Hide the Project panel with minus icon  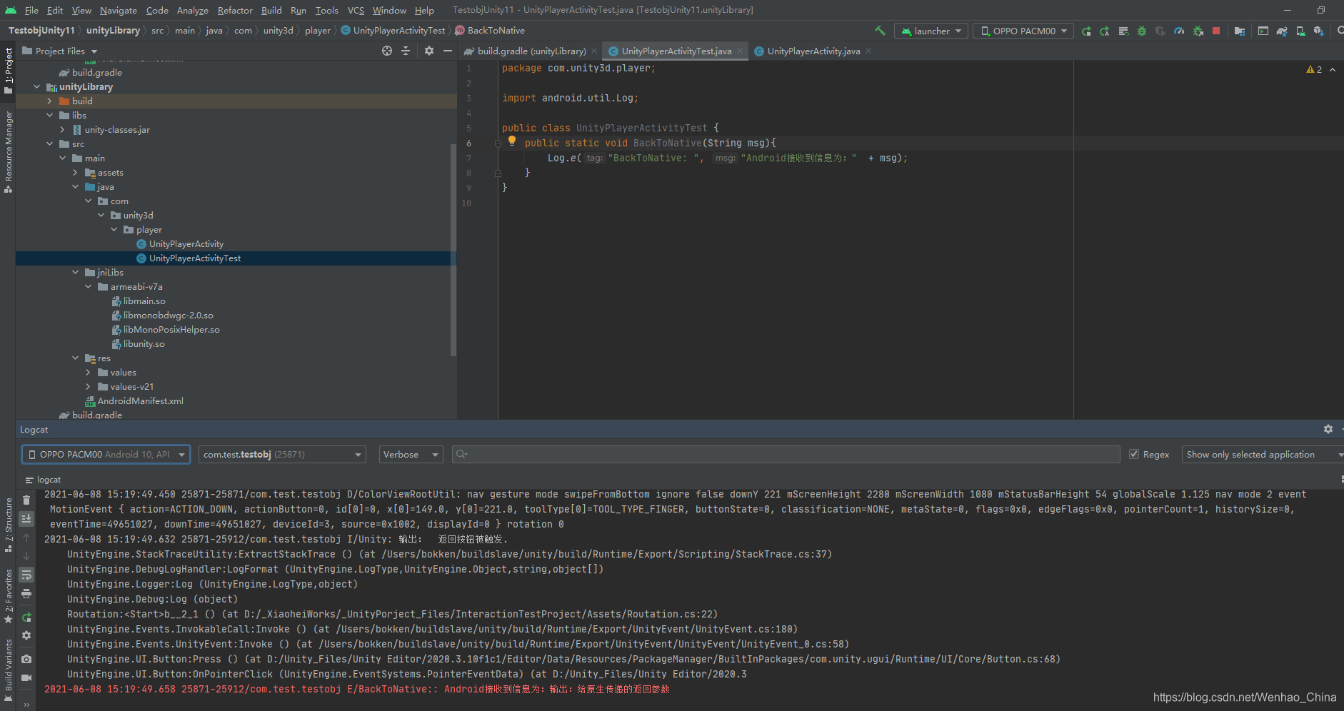tap(448, 51)
